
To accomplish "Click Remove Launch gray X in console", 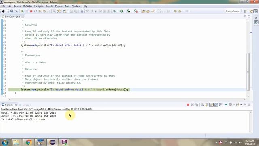I will coord(192,105).
